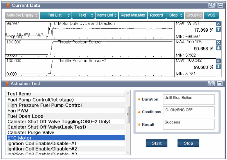Select Fan PWM test item
Image resolution: width=227 pixels, height=160 pixels.
(x=66, y=111)
